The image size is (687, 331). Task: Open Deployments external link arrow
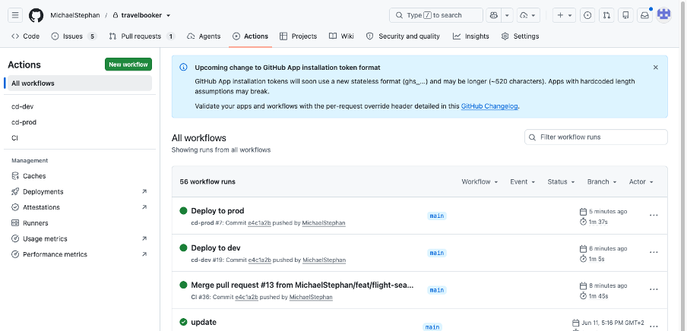[144, 192]
